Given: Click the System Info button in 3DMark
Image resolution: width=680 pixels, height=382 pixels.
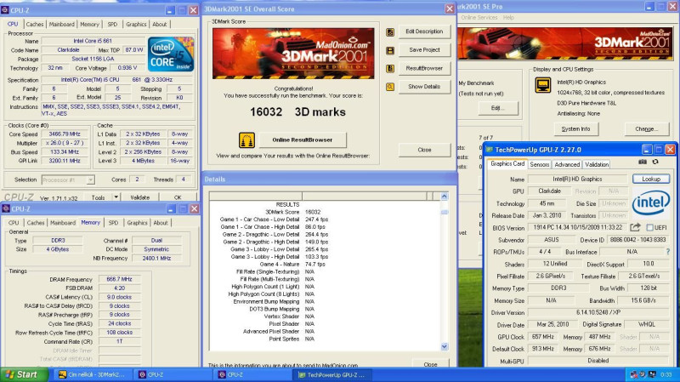Looking at the screenshot, I should click(x=575, y=129).
